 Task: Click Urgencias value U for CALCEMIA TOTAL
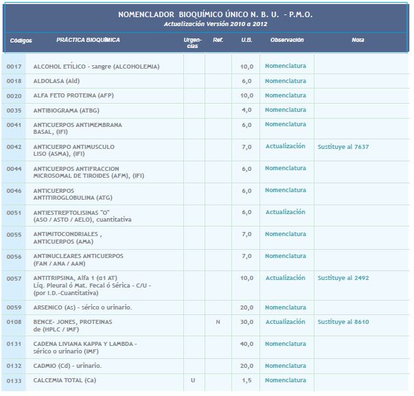click(x=193, y=380)
